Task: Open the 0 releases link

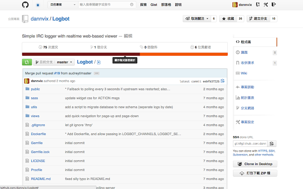Action: (148, 47)
